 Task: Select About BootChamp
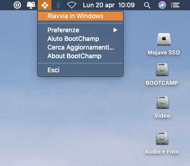[80, 56]
